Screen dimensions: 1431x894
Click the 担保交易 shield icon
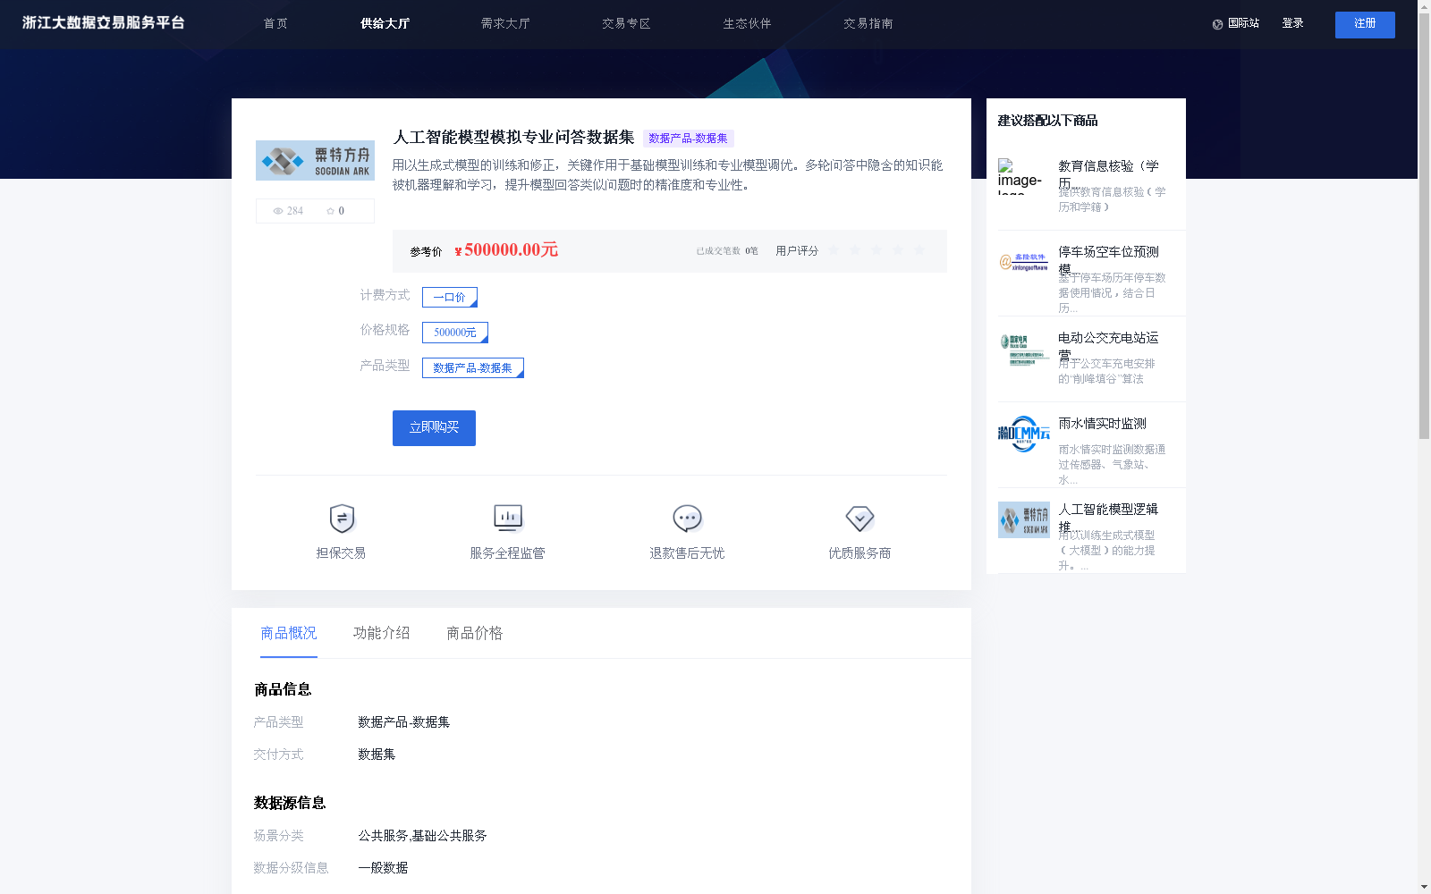click(342, 519)
